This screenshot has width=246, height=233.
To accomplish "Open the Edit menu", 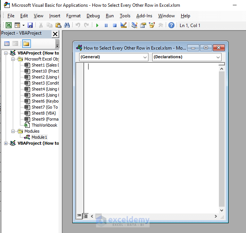I will coord(24,16).
